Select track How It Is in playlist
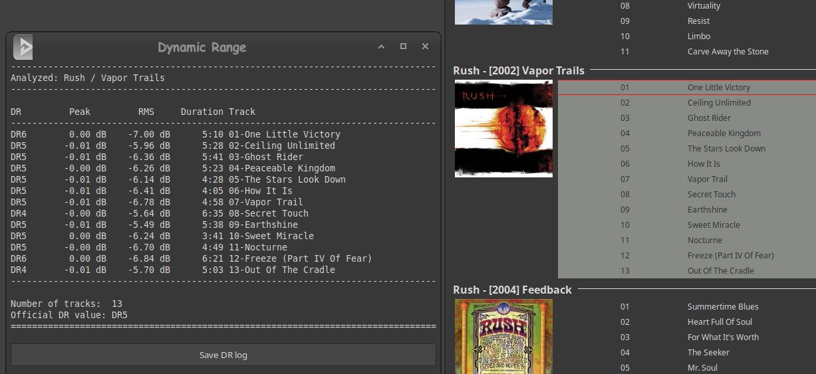The width and height of the screenshot is (816, 374). [x=687, y=163]
